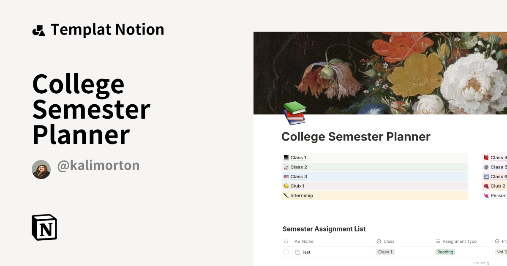The image size is (507, 266).
Task: Click the laptop icon beside Class 1
Action: [x=286, y=157]
